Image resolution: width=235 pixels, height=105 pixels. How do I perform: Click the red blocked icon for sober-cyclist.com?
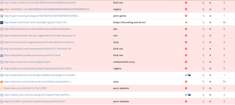(x=186, y=3)
